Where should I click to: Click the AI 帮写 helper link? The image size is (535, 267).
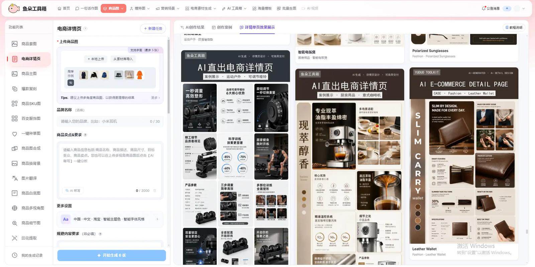pos(73,191)
